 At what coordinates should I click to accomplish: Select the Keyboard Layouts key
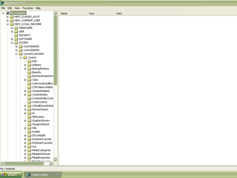(42, 143)
